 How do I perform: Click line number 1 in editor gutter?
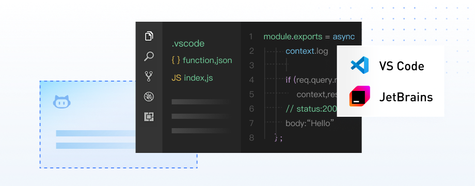[x=251, y=37]
